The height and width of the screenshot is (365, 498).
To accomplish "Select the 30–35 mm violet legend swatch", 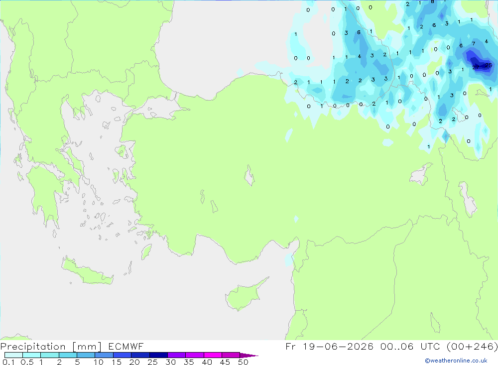I will 177,355.
